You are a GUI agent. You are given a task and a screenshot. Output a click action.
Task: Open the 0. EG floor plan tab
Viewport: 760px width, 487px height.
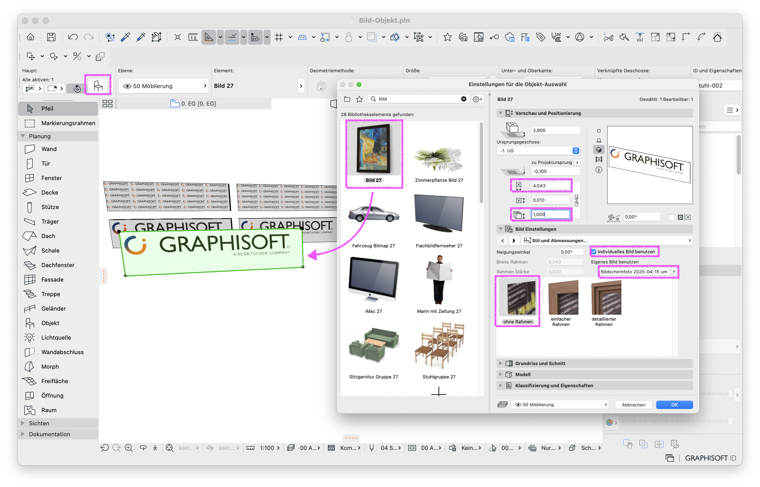193,103
